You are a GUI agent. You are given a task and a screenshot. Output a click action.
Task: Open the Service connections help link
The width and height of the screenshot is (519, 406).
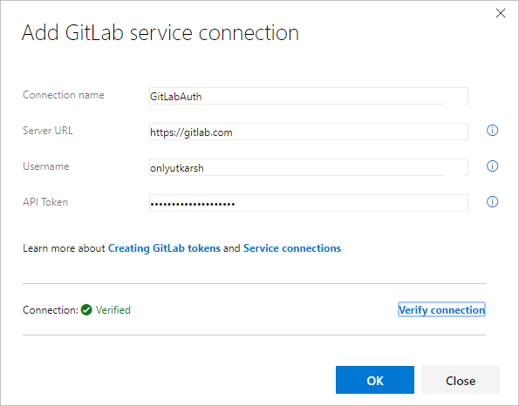click(292, 248)
